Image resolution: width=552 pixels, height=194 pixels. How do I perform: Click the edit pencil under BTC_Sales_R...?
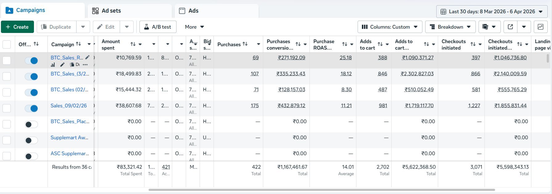[63, 65]
